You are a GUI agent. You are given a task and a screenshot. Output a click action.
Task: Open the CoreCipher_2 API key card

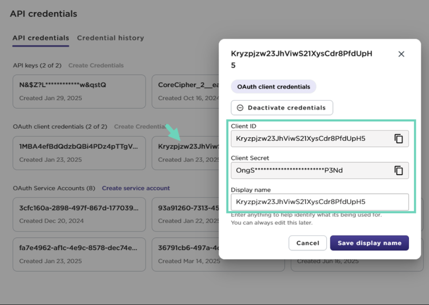[186, 91]
